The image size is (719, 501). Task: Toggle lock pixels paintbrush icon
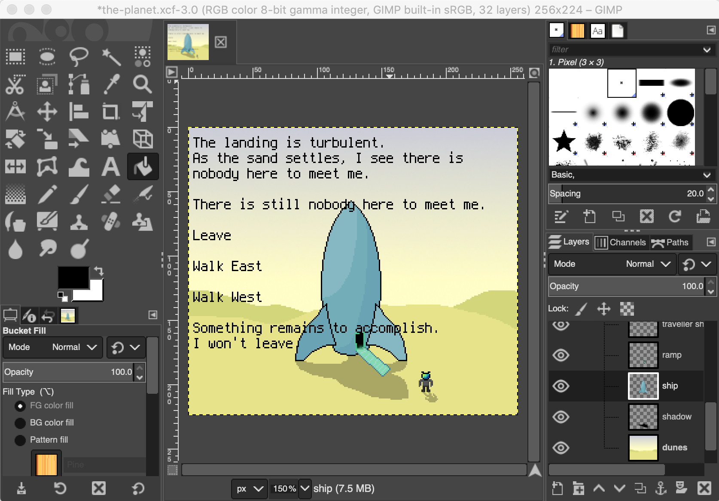[581, 309]
